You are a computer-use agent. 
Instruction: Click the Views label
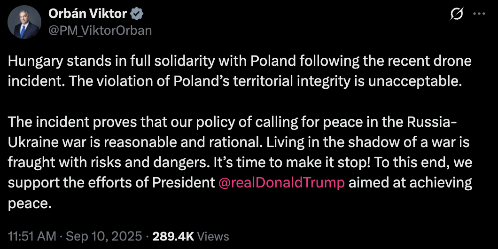pos(213,236)
